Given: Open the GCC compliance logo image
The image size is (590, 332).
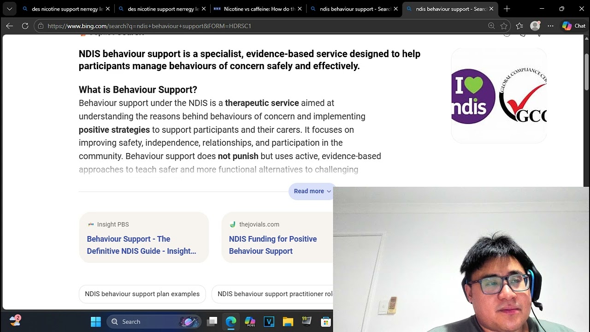Looking at the screenshot, I should click(x=522, y=96).
